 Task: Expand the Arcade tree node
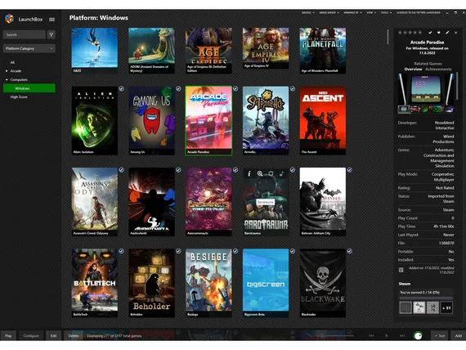pyautogui.click(x=7, y=71)
